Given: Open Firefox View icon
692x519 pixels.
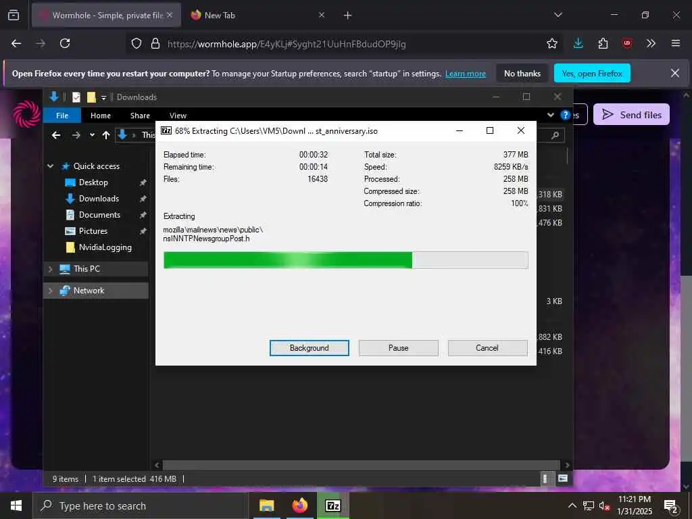Looking at the screenshot, I should pyautogui.click(x=14, y=15).
